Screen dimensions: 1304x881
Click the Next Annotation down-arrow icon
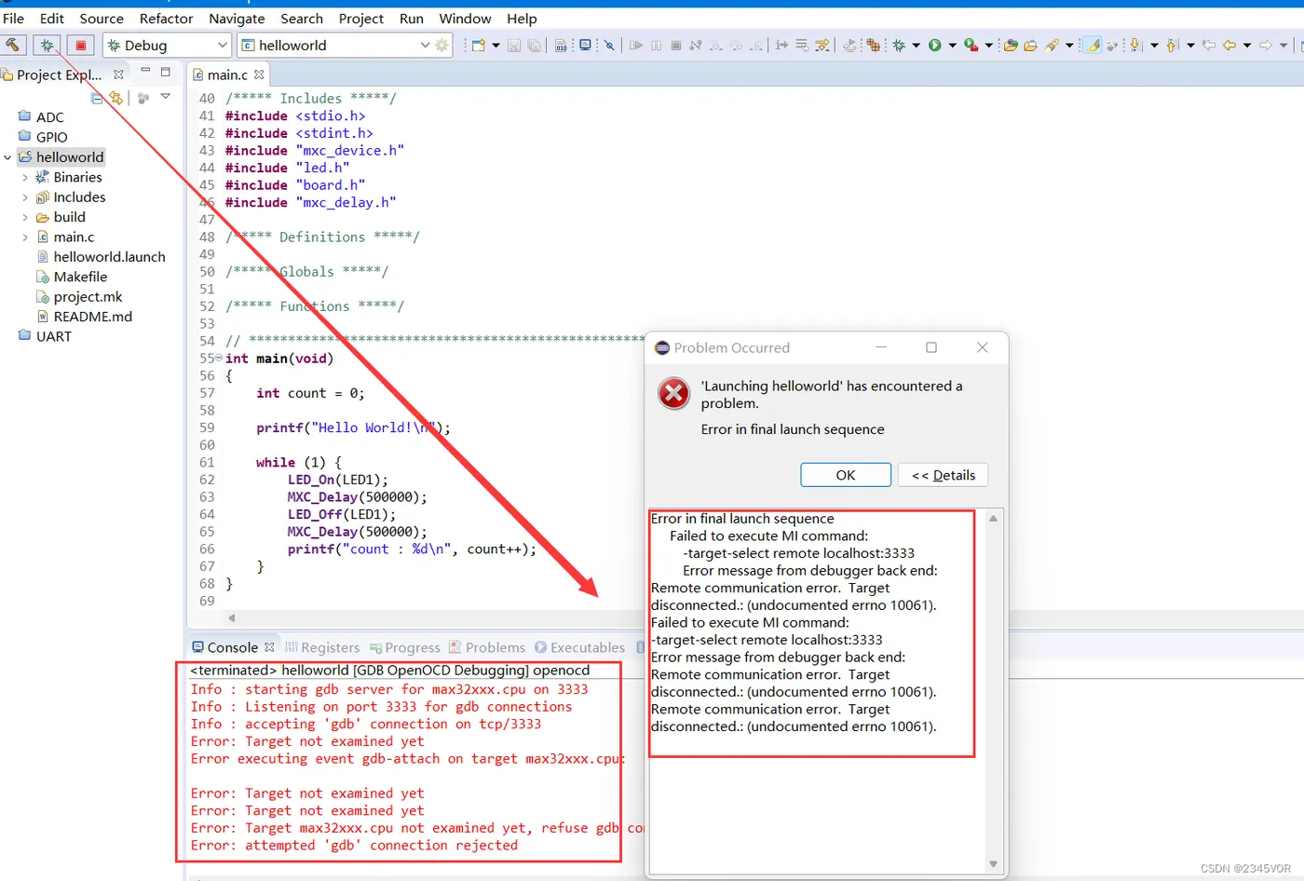[x=1135, y=45]
